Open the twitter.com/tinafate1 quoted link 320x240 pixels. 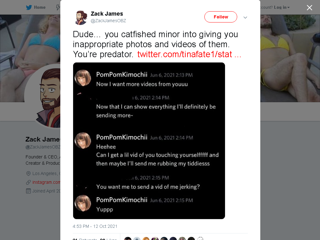click(x=189, y=54)
